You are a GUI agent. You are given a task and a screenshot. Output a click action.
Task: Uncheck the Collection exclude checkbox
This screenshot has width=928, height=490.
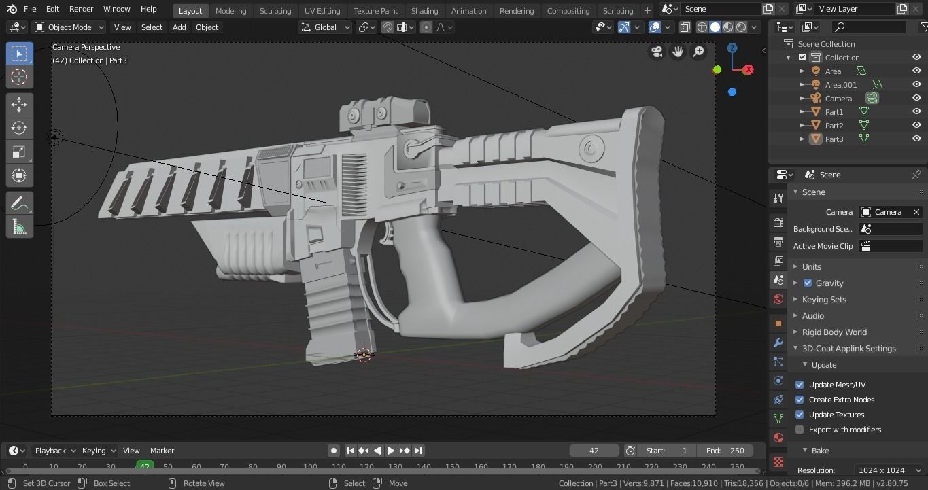802,58
